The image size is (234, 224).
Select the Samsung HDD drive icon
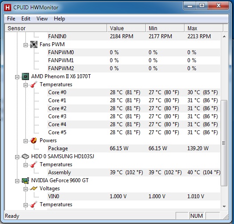(25, 156)
